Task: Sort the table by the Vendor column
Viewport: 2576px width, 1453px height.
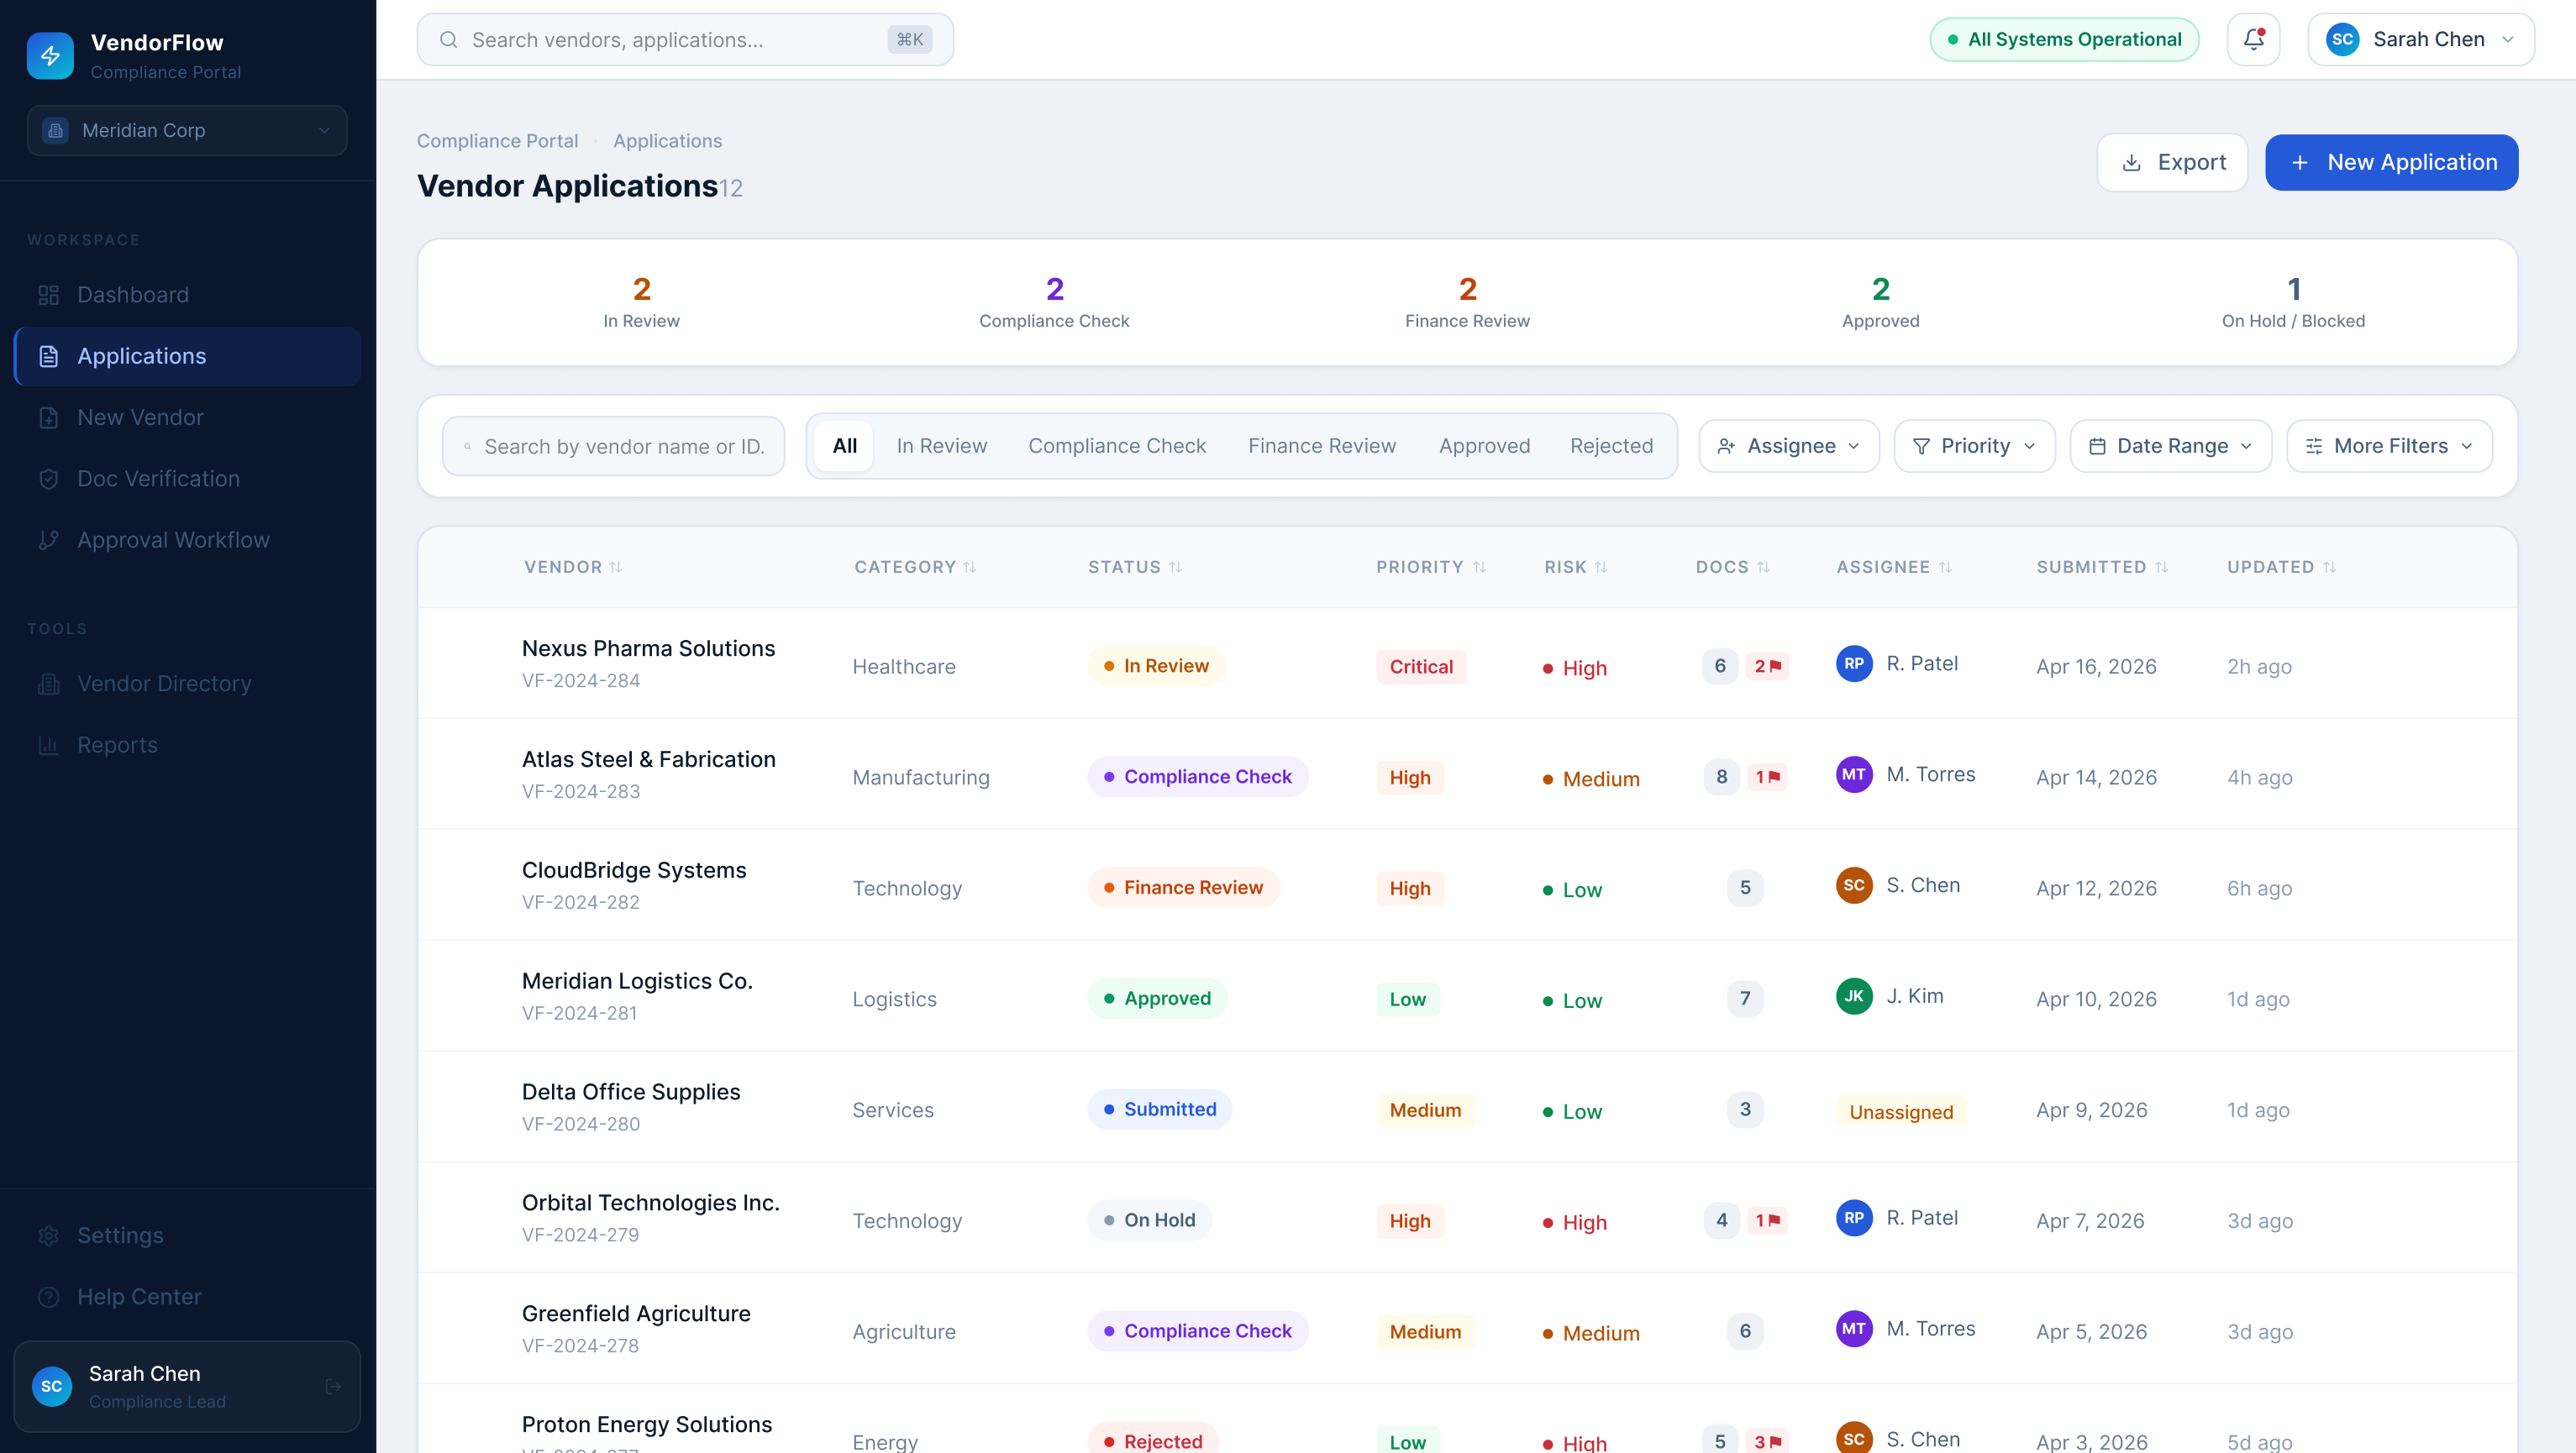Action: pyautogui.click(x=573, y=567)
